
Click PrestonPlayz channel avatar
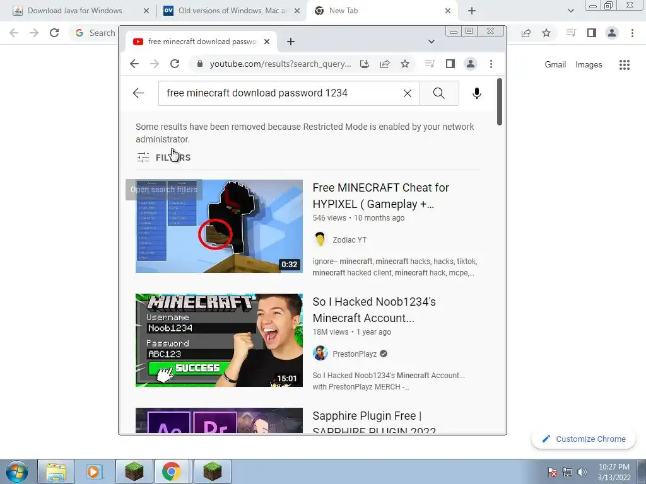coord(320,354)
